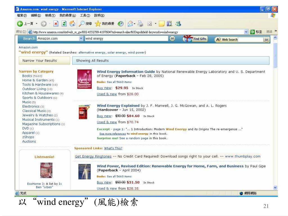Select the Tools & Hardware category

pos(40,85)
